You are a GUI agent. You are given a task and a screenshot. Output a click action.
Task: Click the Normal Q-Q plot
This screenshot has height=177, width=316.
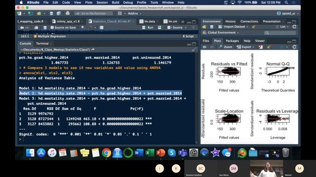click(x=278, y=71)
